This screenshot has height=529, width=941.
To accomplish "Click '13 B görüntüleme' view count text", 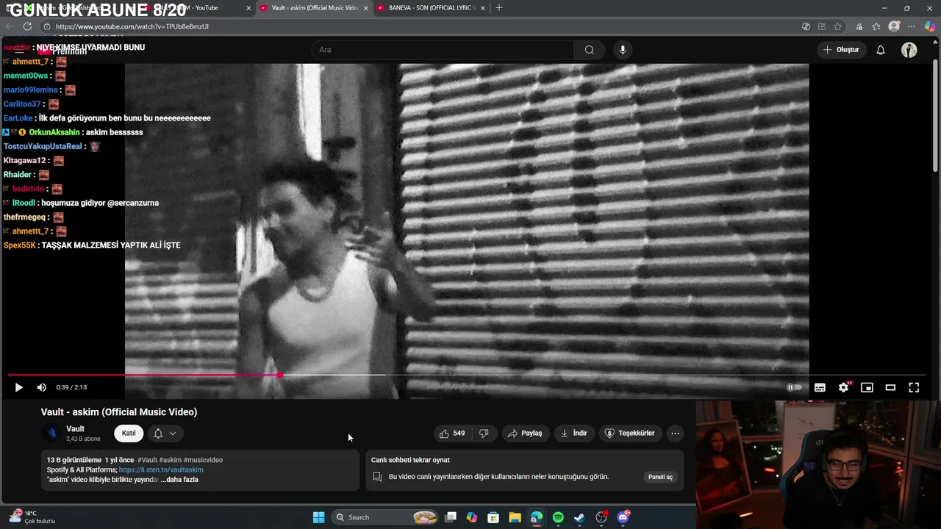I will (x=74, y=461).
